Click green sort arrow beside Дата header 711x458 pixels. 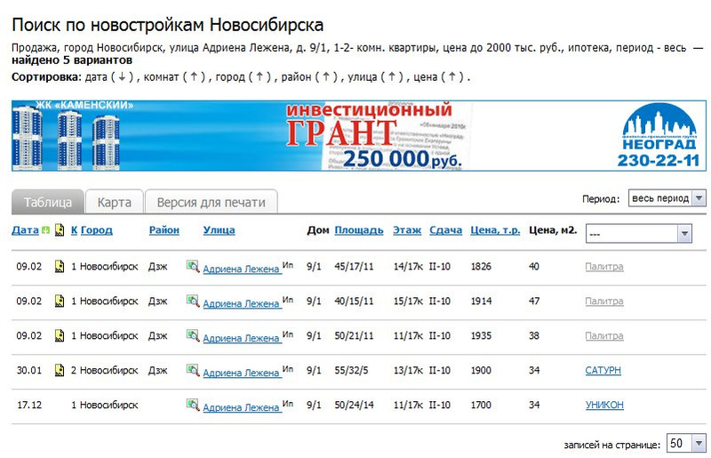coord(45,230)
